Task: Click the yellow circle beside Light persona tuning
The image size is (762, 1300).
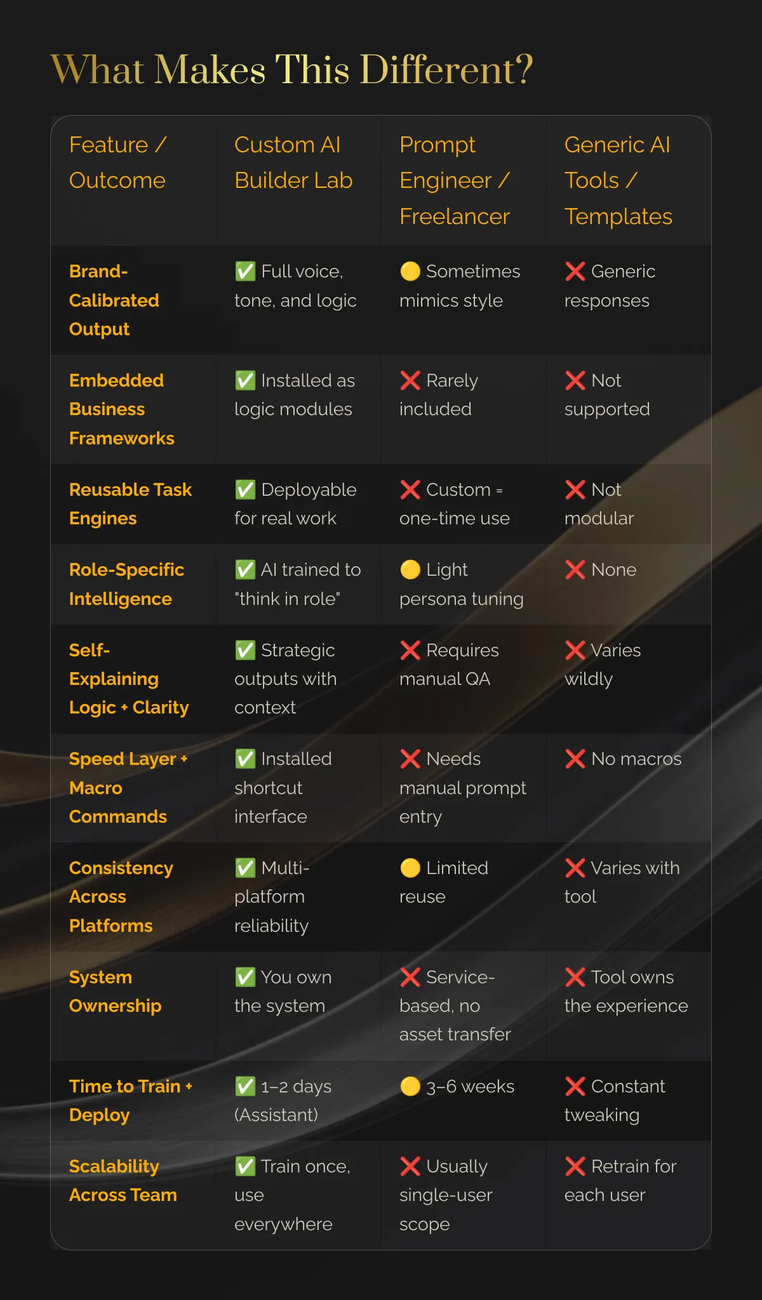Action: (410, 569)
